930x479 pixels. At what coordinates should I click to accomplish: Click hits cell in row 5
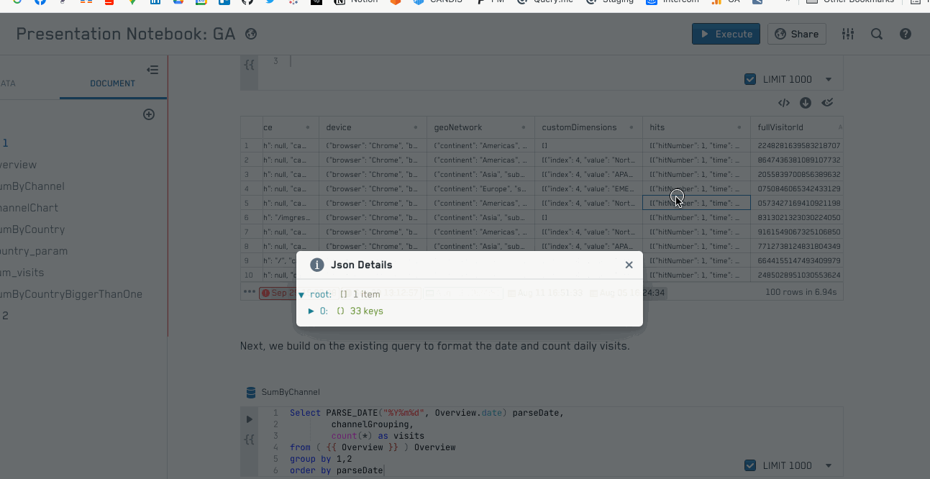(x=696, y=203)
